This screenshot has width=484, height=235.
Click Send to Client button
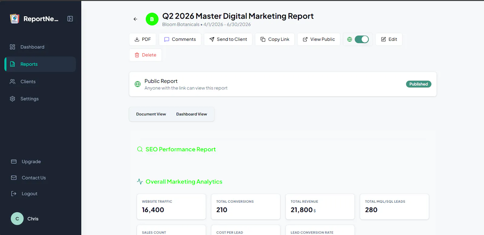coord(228,39)
